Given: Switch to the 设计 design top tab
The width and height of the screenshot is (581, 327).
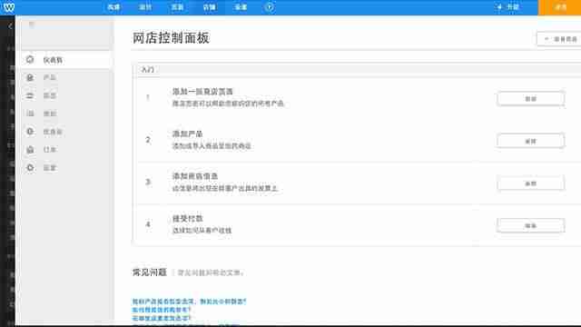Looking at the screenshot, I should 145,7.
